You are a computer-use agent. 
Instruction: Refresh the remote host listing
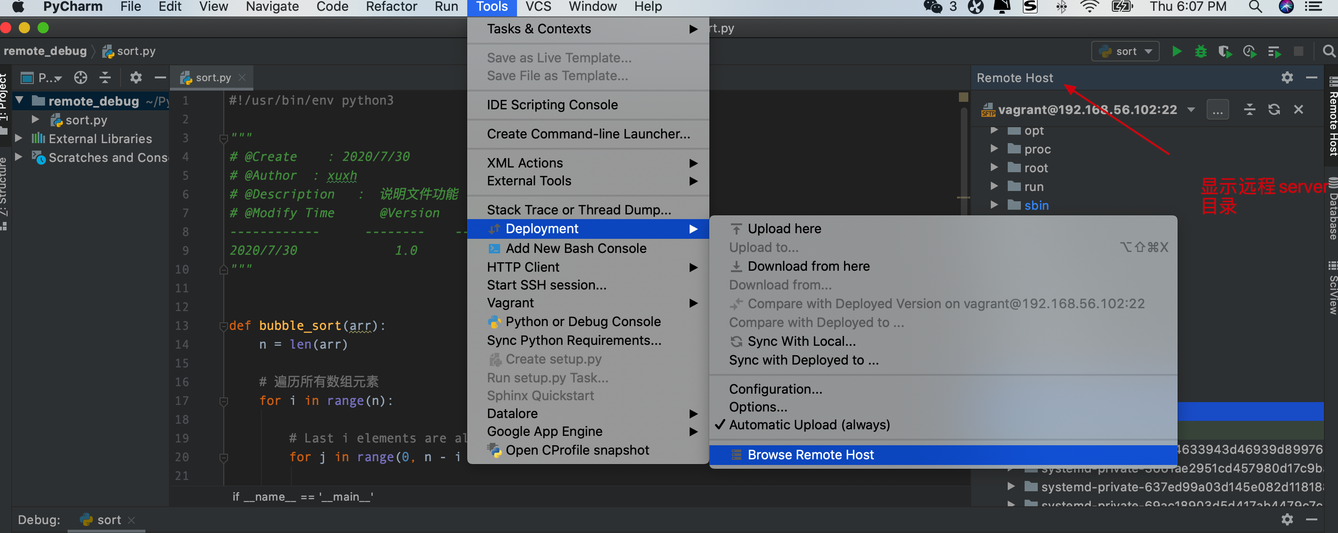pos(1274,109)
